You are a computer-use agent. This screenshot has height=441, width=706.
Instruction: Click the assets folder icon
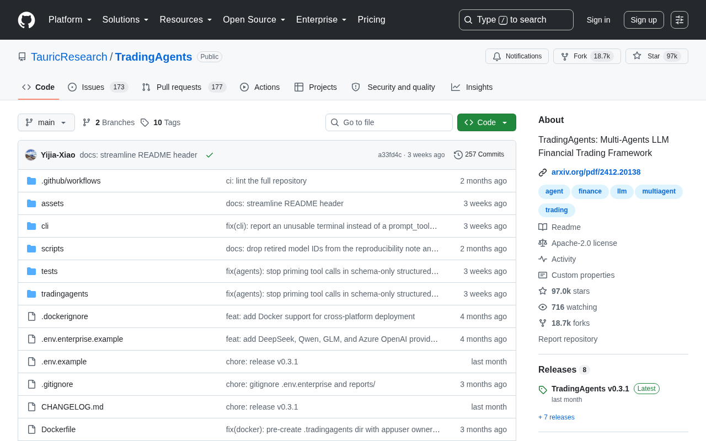coord(31,203)
